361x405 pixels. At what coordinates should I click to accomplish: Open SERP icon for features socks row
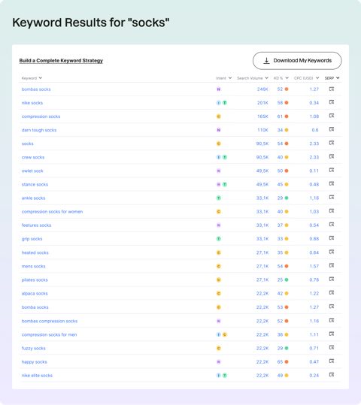332,225
